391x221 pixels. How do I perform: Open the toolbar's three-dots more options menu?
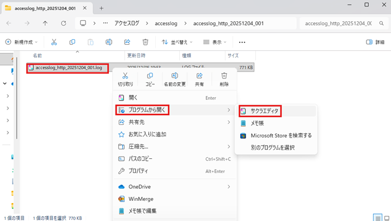242,42
